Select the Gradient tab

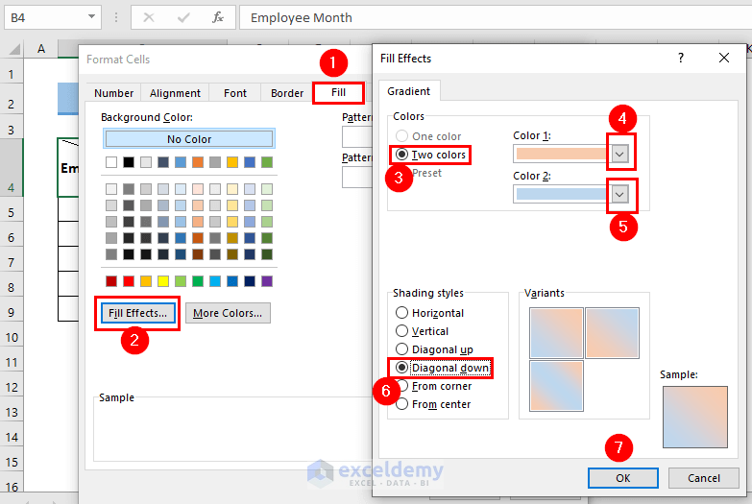point(409,91)
